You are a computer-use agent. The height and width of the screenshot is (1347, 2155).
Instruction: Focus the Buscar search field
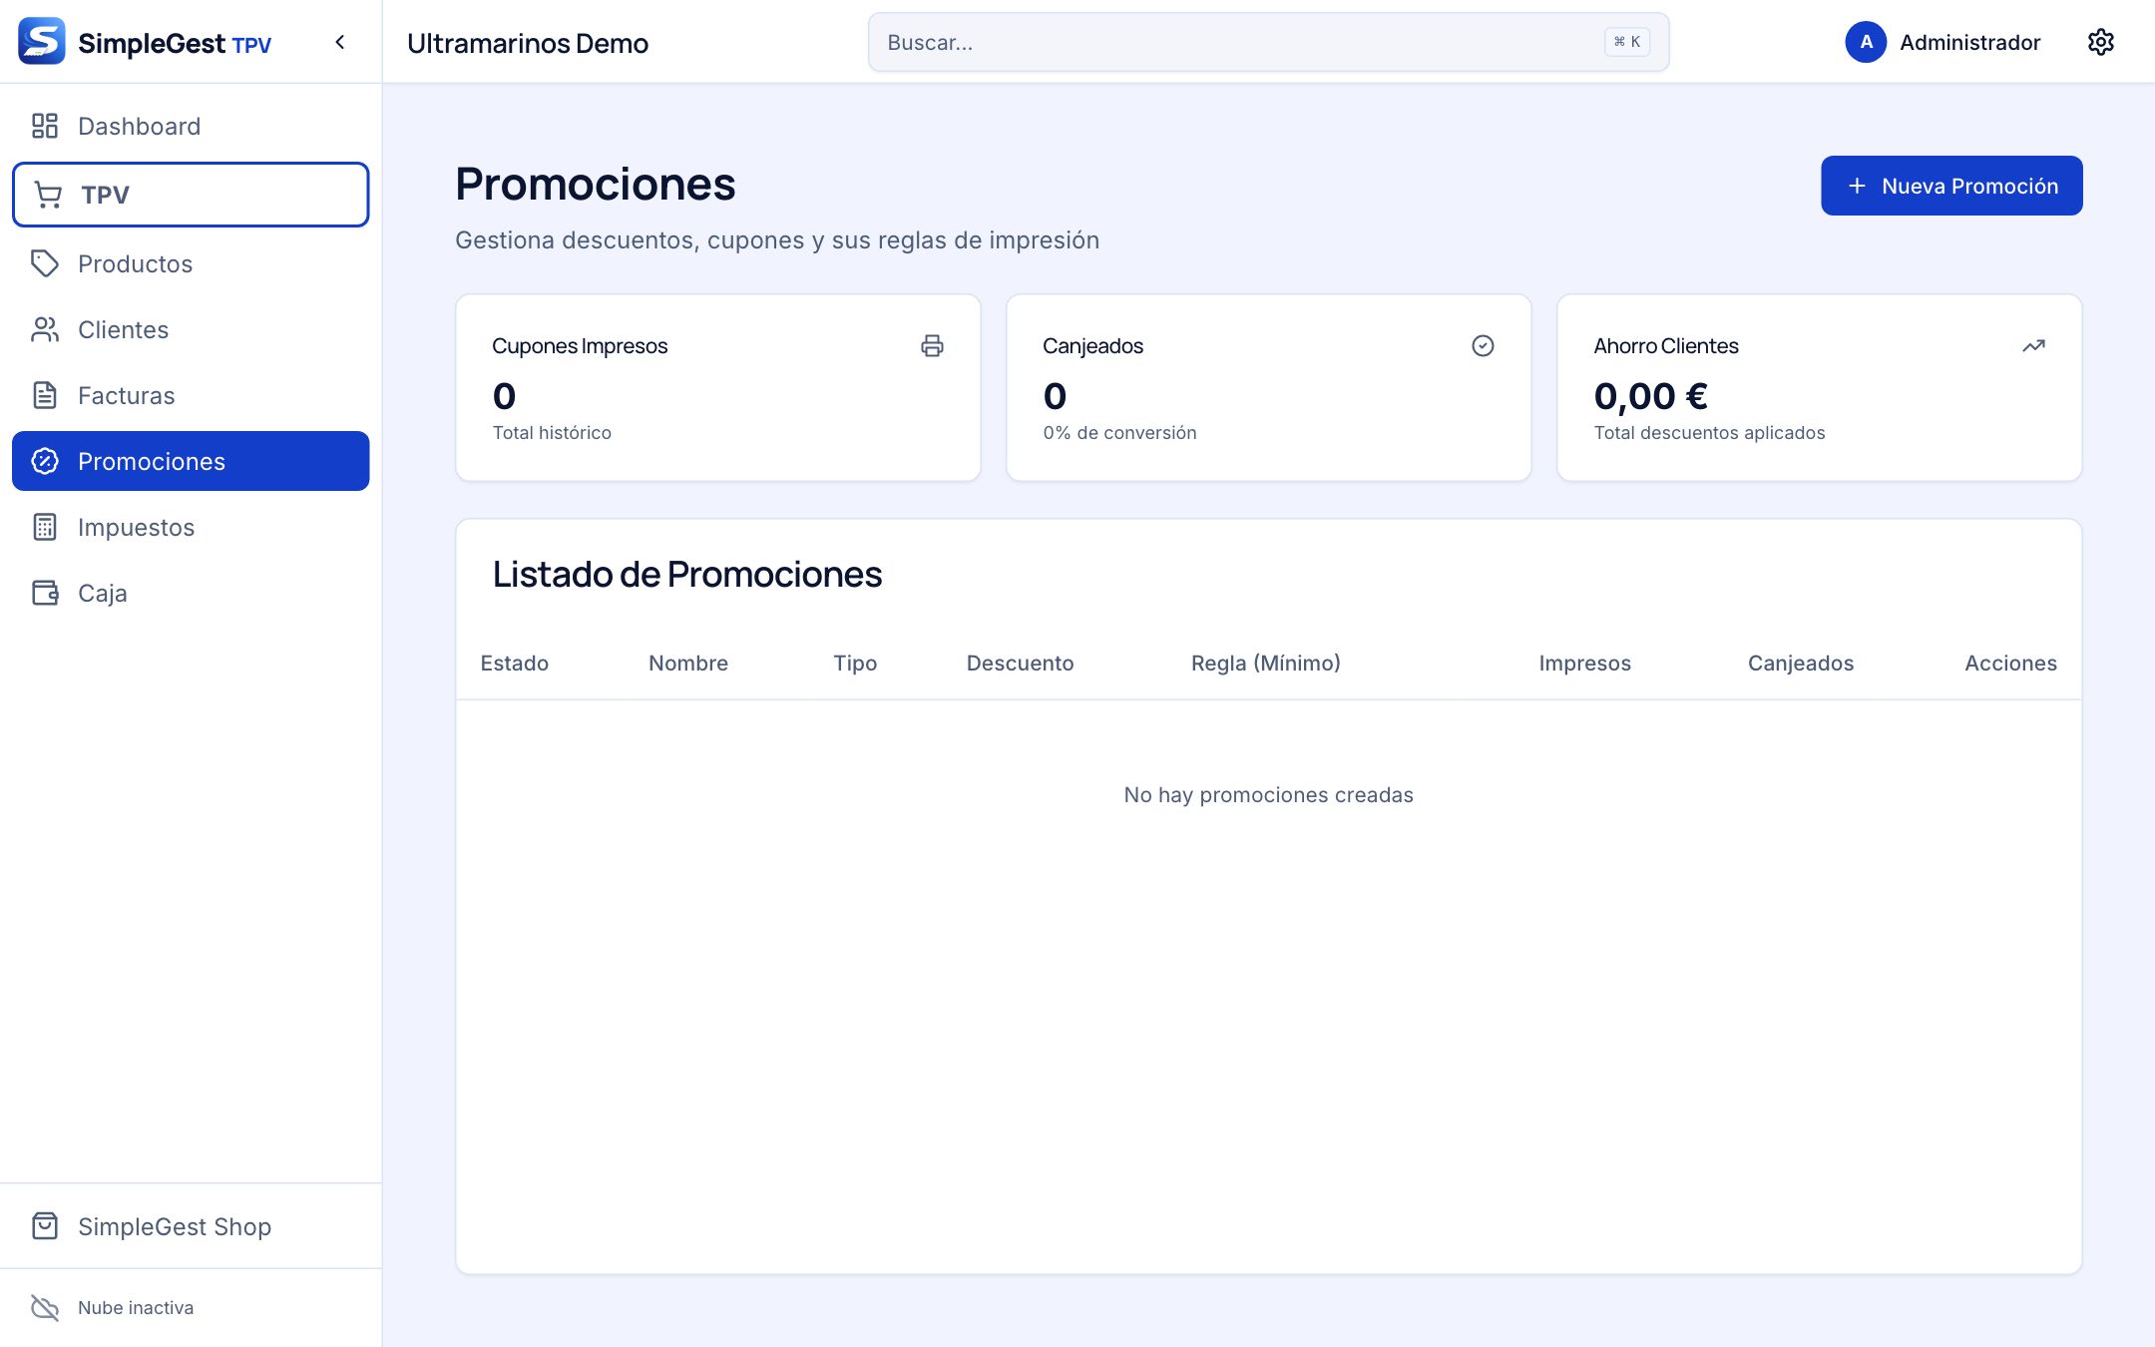pyautogui.click(x=1268, y=42)
